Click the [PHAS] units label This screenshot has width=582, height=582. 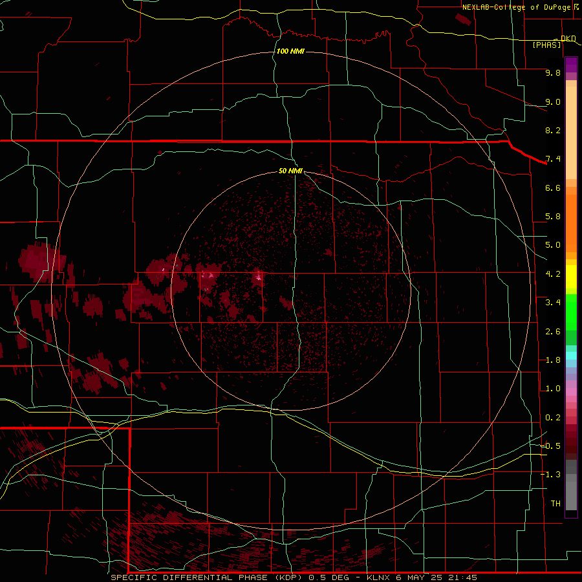546,45
